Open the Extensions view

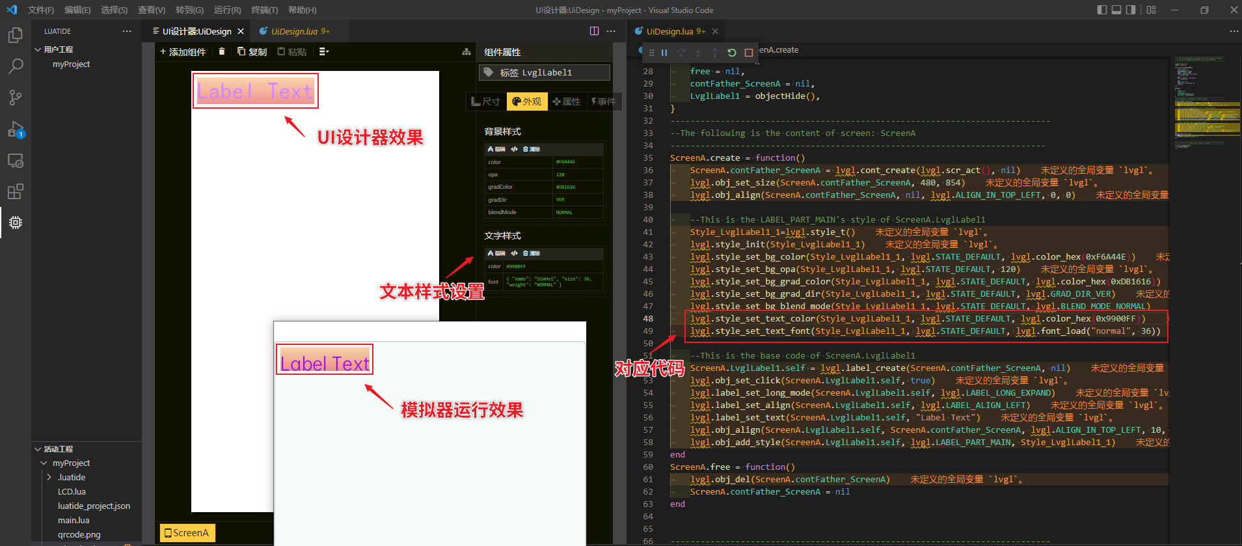point(16,191)
